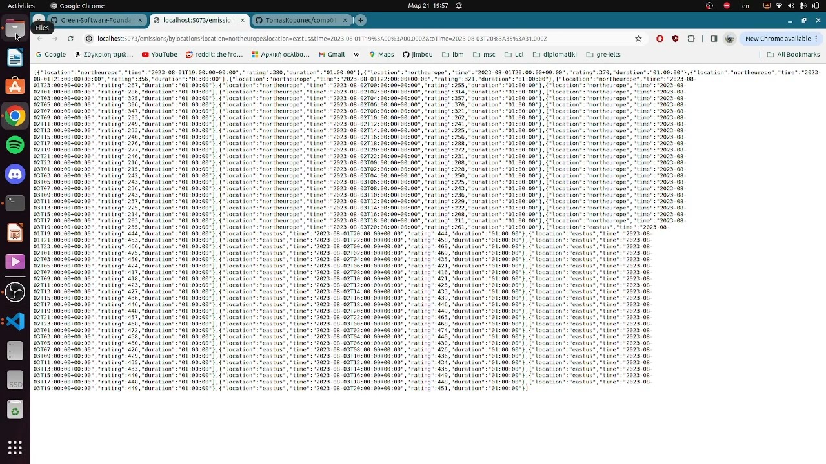Viewport: 826px width, 464px height.
Task: Open Chrome three-dot menu
Action: [818, 39]
